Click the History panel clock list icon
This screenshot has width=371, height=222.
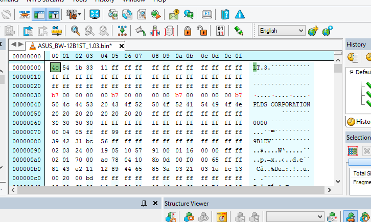(353, 57)
